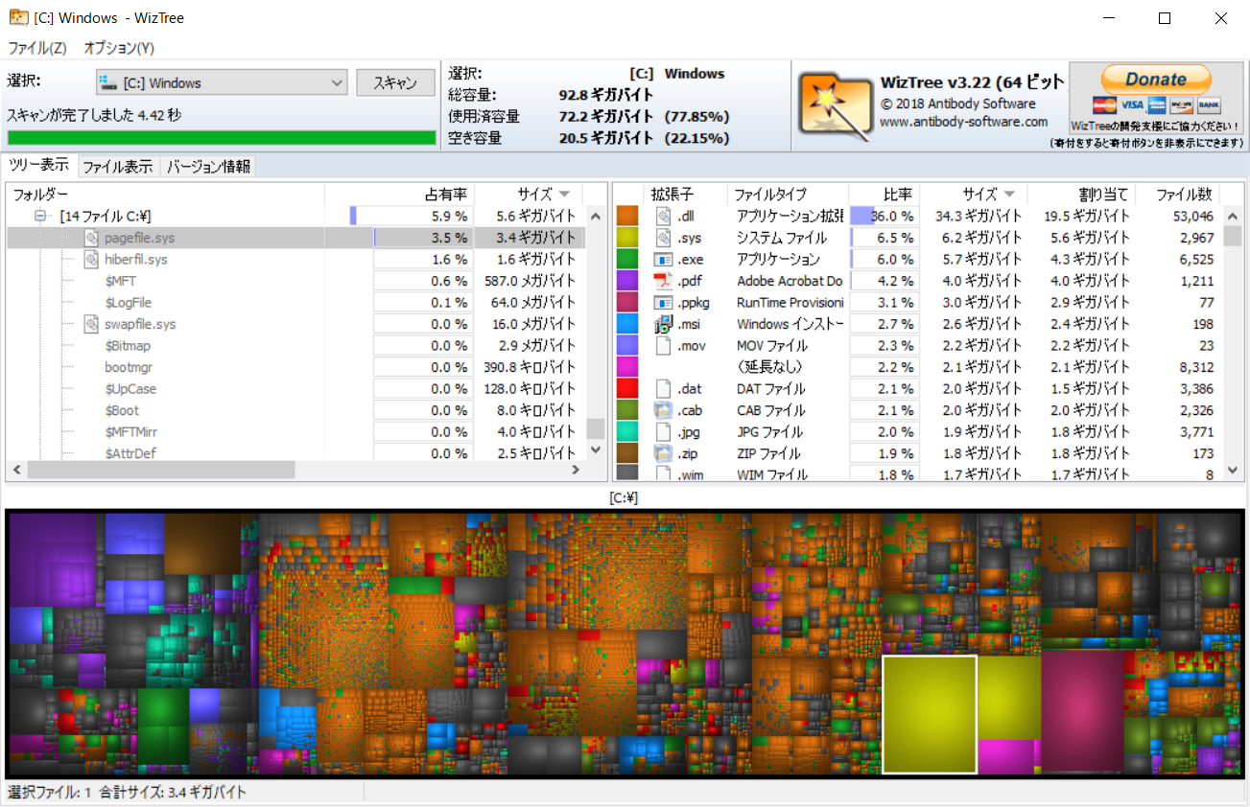Sort the extension list by 割り当て column
Screen dimensions: 1250x807
pyautogui.click(x=1082, y=194)
